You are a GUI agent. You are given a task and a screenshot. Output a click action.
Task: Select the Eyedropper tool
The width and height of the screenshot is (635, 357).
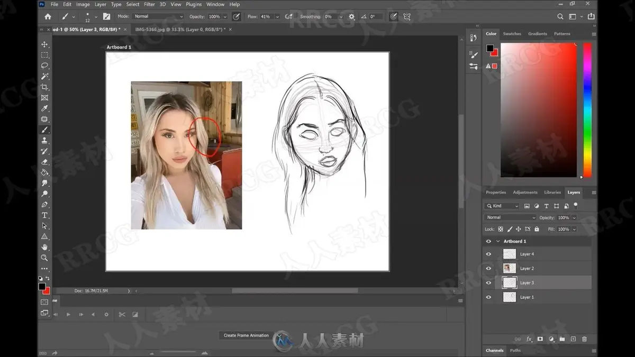pyautogui.click(x=44, y=108)
